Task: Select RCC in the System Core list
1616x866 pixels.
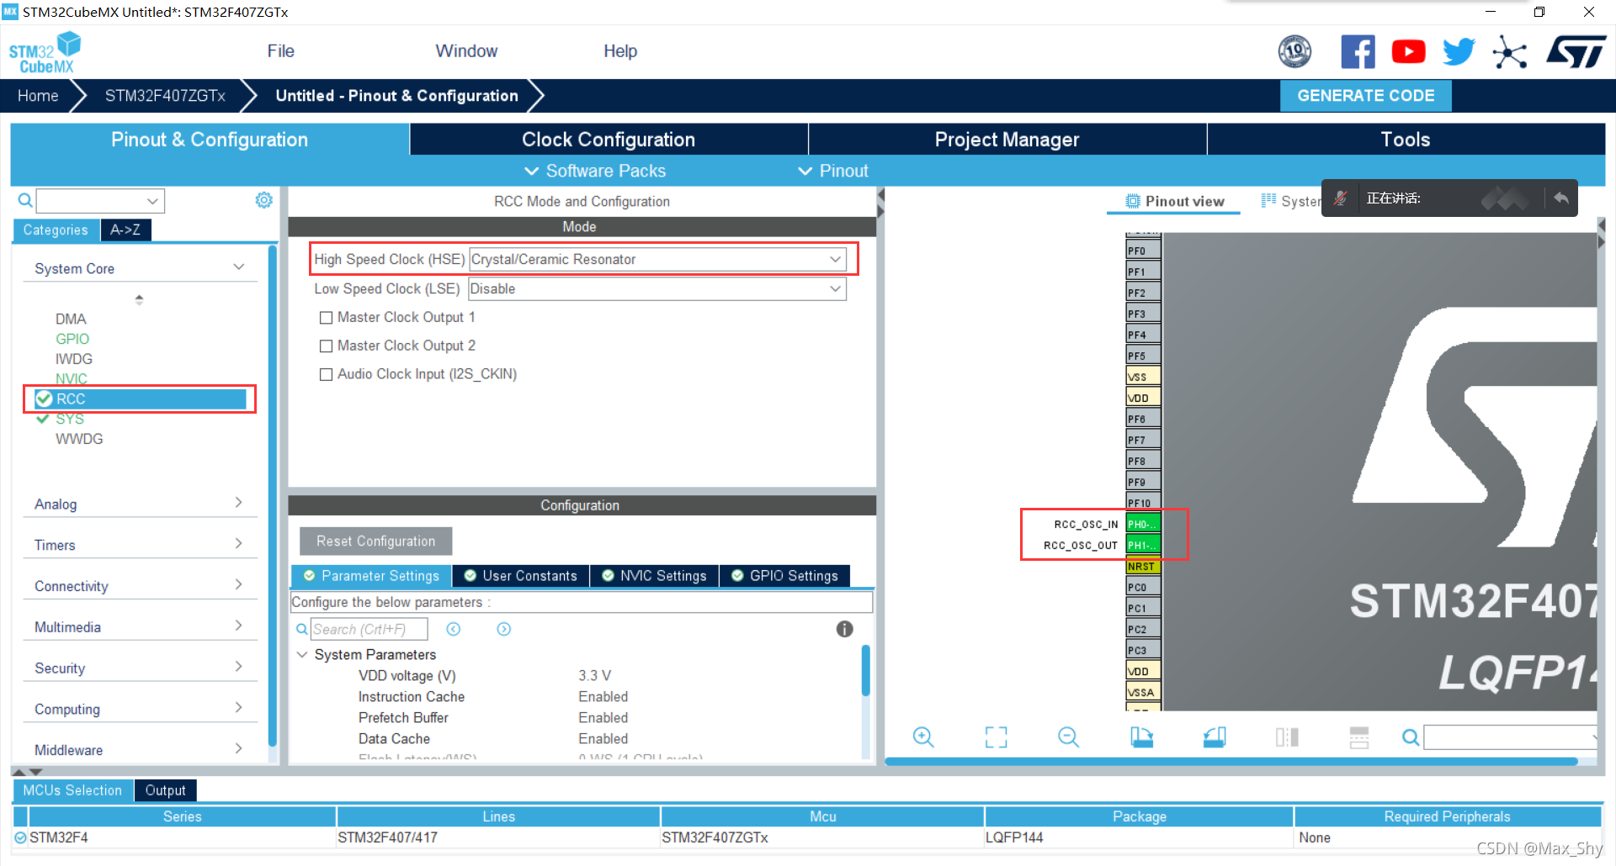Action: click(140, 399)
